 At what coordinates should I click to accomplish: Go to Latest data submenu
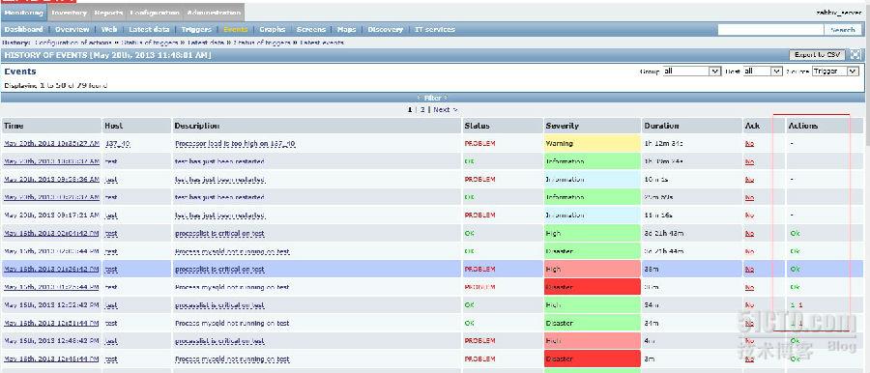(149, 29)
